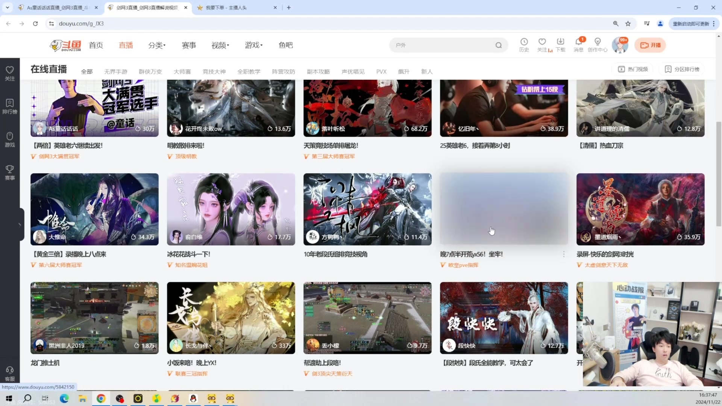The height and width of the screenshot is (406, 722).
Task: Open 历史 history clock icon
Action: tap(524, 45)
